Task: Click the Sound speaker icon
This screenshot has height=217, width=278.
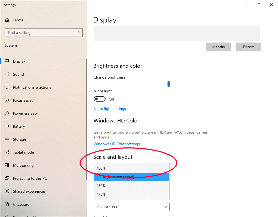Action: (7, 74)
